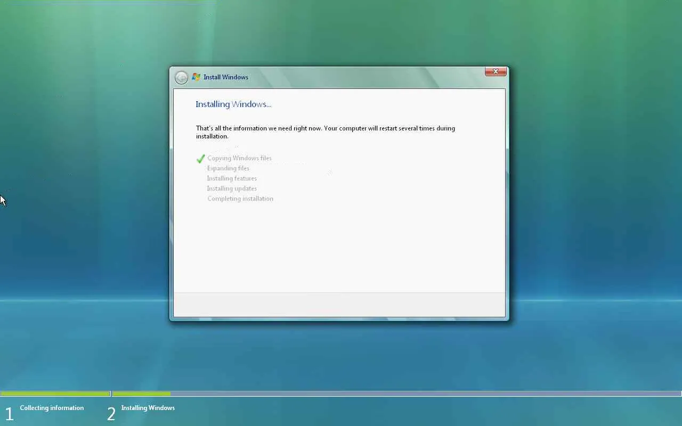The height and width of the screenshot is (426, 682).
Task: Click the partially filled Installing Windows progress bar
Action: point(397,394)
